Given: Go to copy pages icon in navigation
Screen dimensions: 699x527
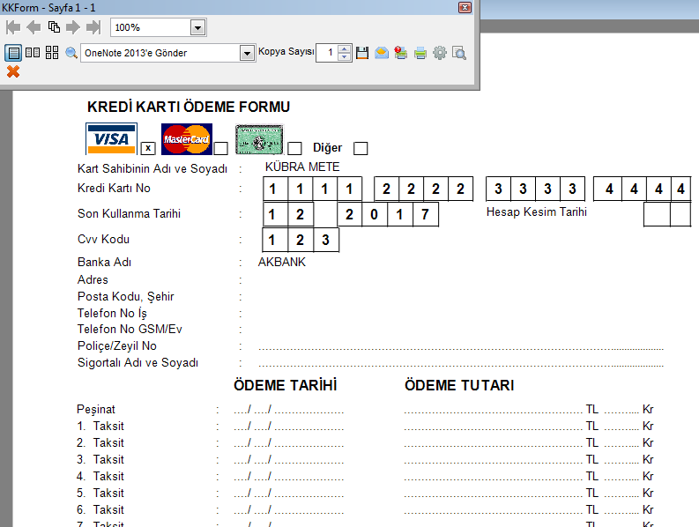Looking at the screenshot, I should [54, 27].
